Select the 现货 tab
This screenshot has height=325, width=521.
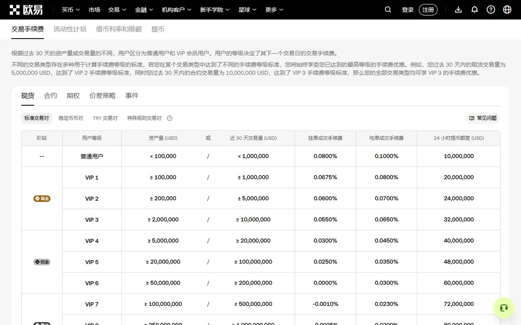tap(28, 96)
